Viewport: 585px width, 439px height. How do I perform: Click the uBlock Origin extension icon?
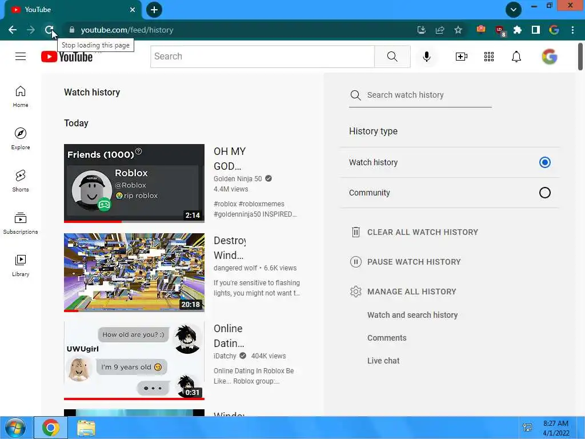[500, 31]
